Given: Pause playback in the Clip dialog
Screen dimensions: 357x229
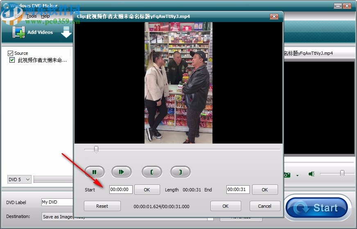Looking at the screenshot, I should [x=95, y=172].
